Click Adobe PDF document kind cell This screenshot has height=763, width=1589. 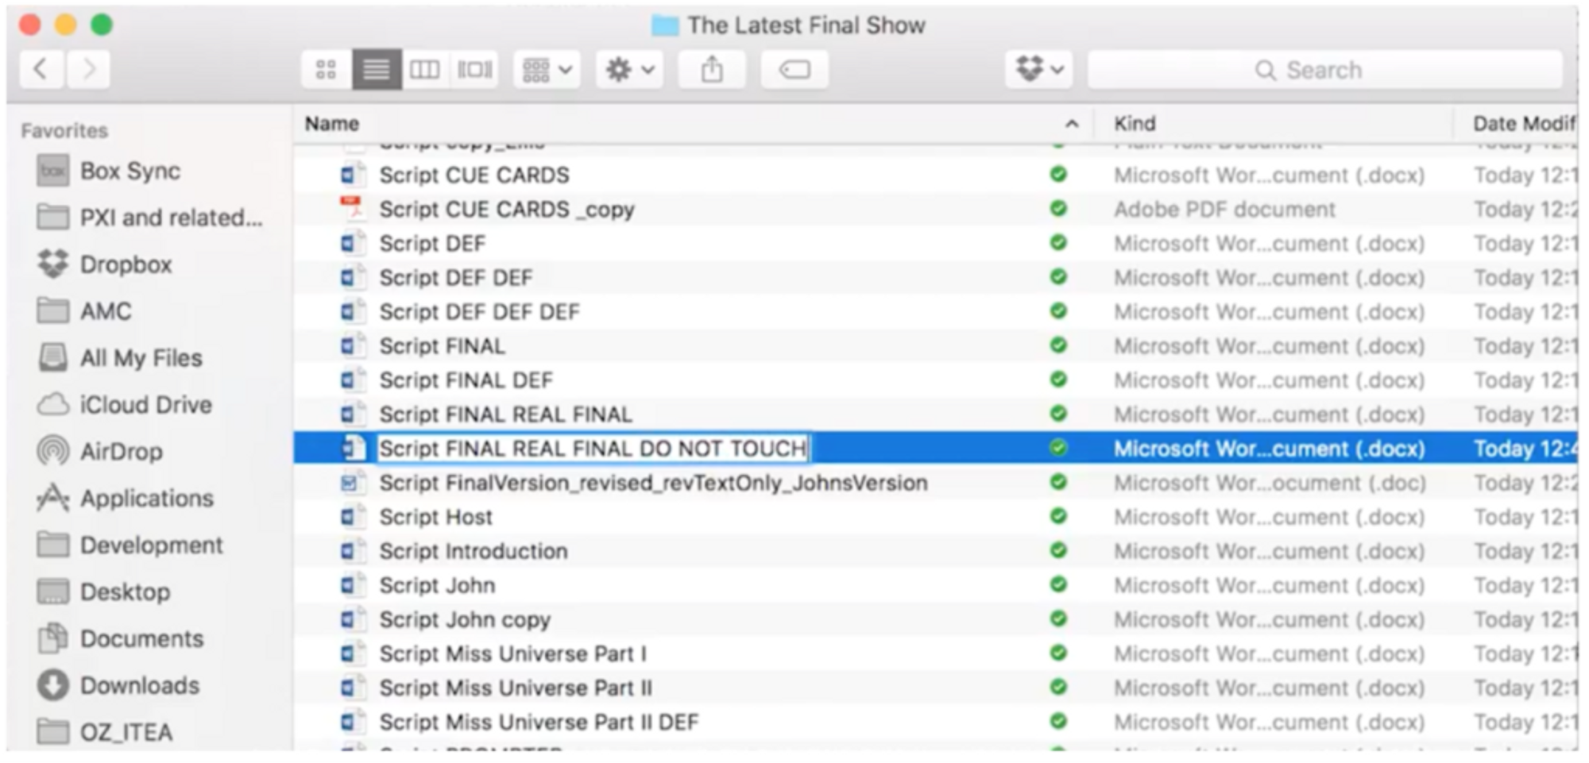(x=1224, y=210)
